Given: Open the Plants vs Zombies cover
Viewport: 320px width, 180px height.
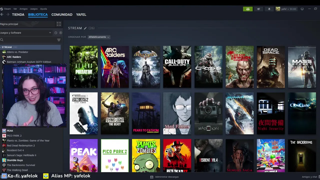Looking at the screenshot, I should (146, 155).
